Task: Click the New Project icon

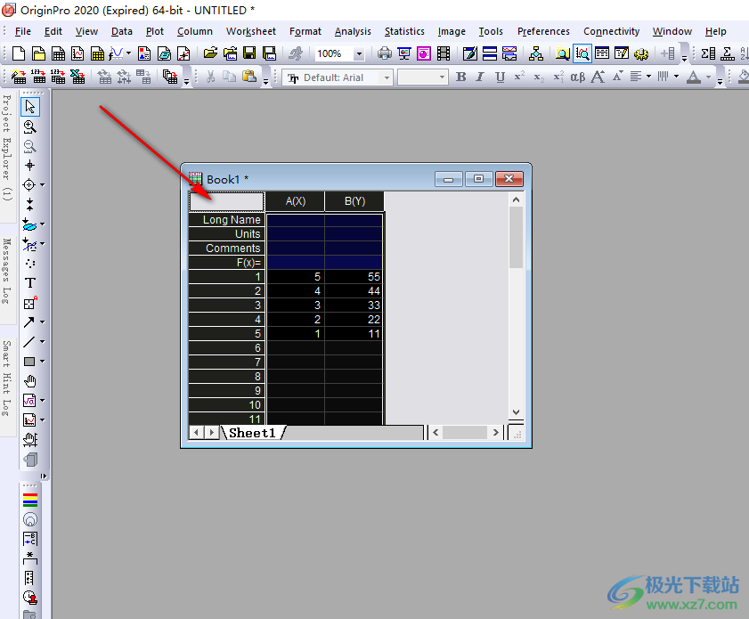Action: click(x=19, y=53)
